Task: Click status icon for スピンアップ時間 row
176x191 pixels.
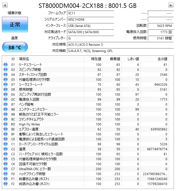Action: [6, 70]
